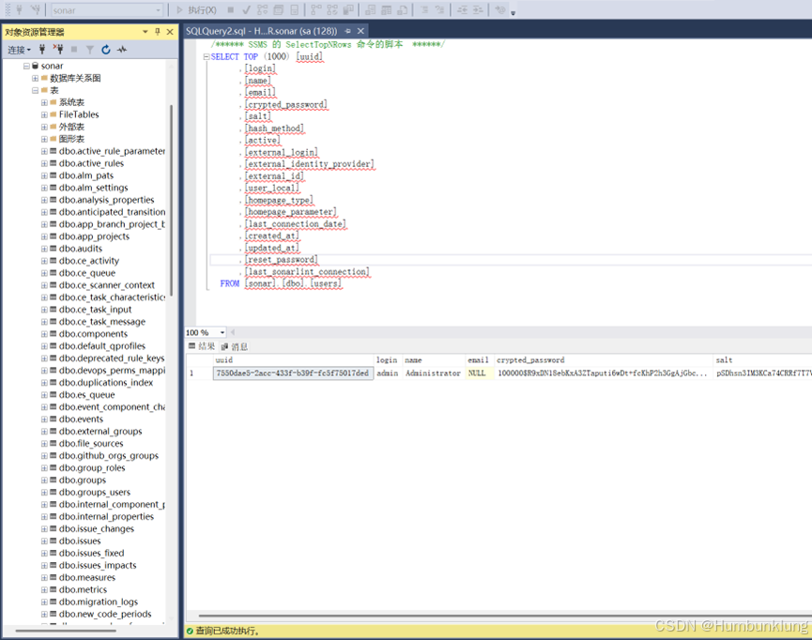Viewport: 812px width, 640px height.
Task: Toggle the IntelliSense Enabled icon
Action: point(294,9)
